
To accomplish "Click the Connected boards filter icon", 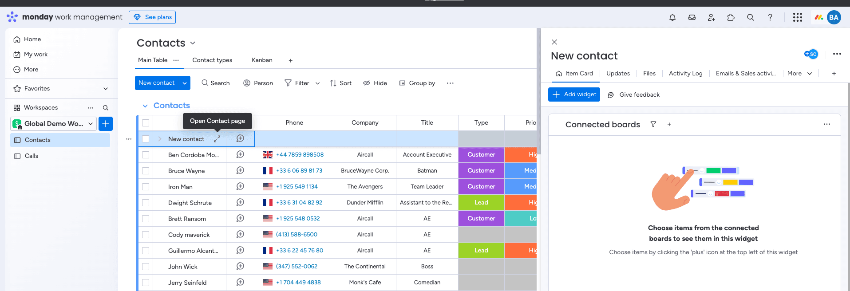I will (x=653, y=124).
